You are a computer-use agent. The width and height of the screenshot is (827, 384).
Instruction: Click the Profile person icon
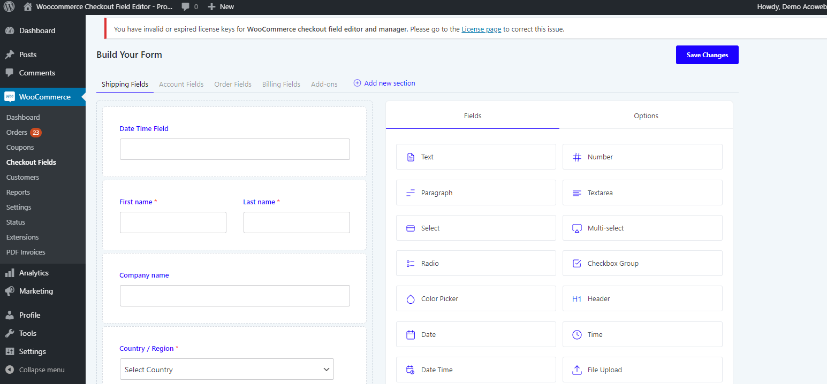(x=10, y=315)
